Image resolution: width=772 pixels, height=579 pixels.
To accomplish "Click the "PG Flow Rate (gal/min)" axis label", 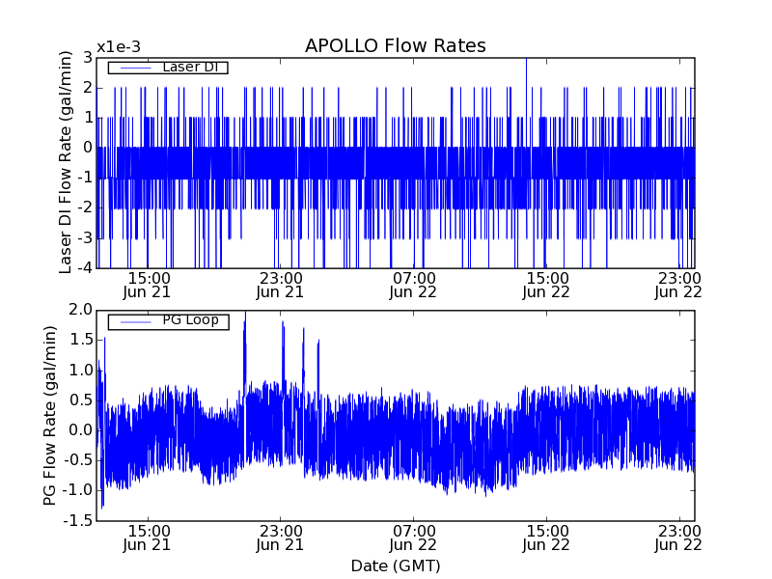I will [x=50, y=416].
